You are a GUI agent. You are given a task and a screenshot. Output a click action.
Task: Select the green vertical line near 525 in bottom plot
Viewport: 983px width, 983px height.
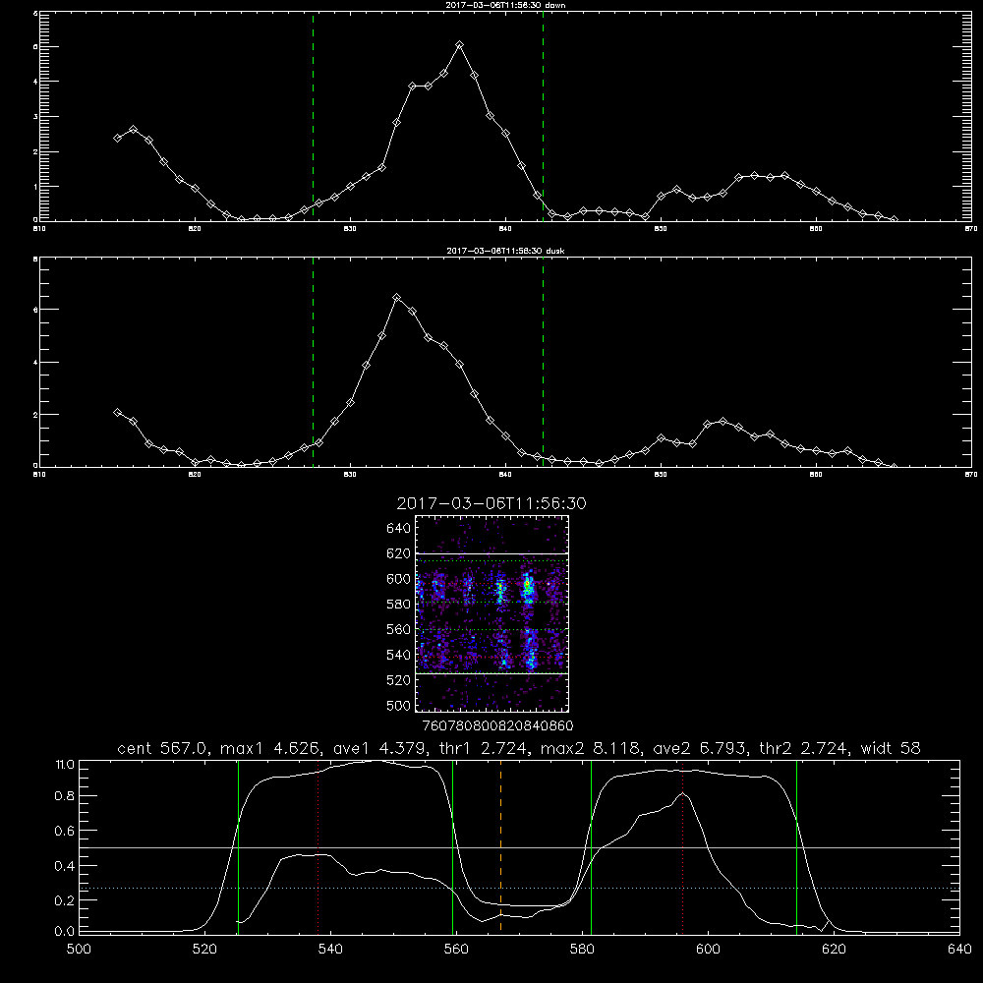pos(238,846)
